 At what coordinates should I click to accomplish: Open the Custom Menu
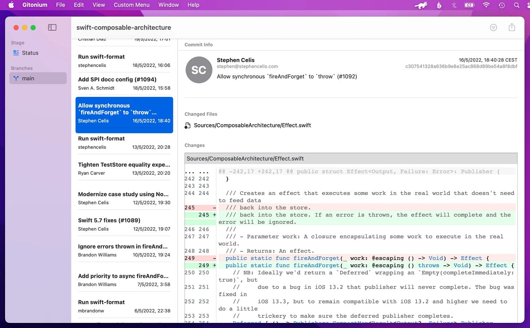131,5
